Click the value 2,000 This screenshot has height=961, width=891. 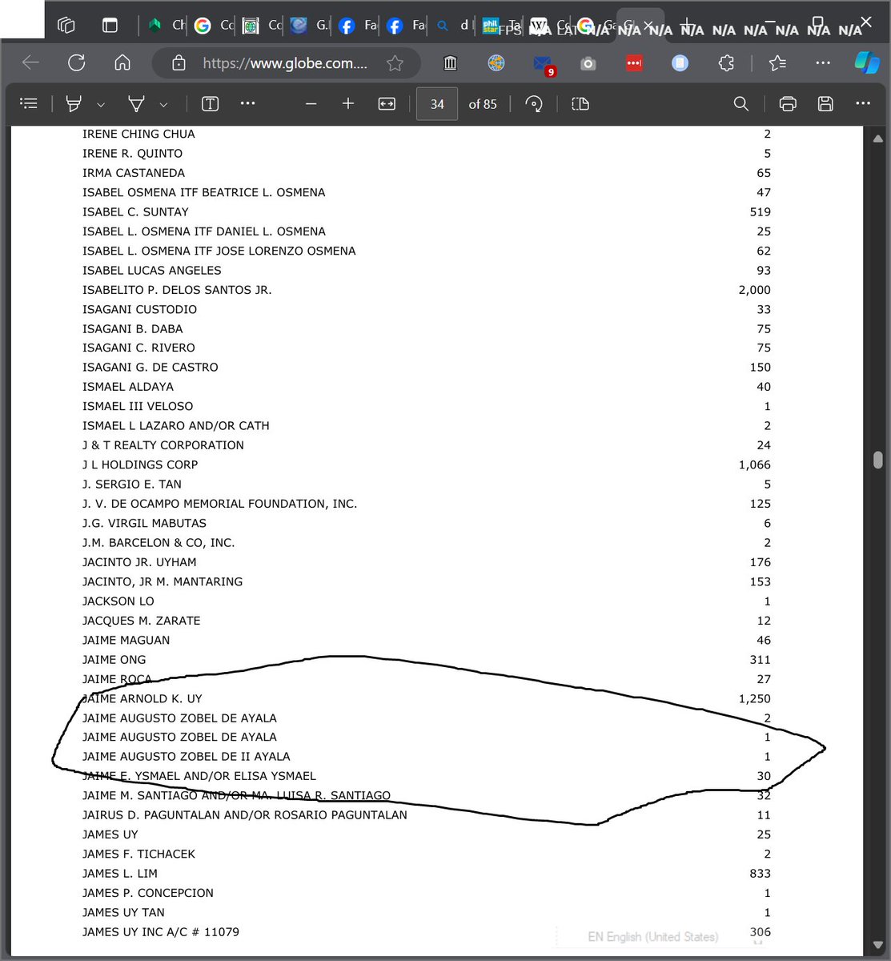point(755,290)
